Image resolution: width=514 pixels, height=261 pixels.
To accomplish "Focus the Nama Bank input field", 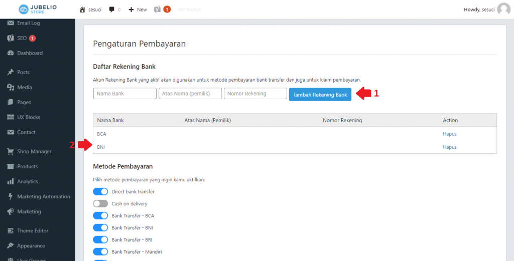I will tap(125, 94).
